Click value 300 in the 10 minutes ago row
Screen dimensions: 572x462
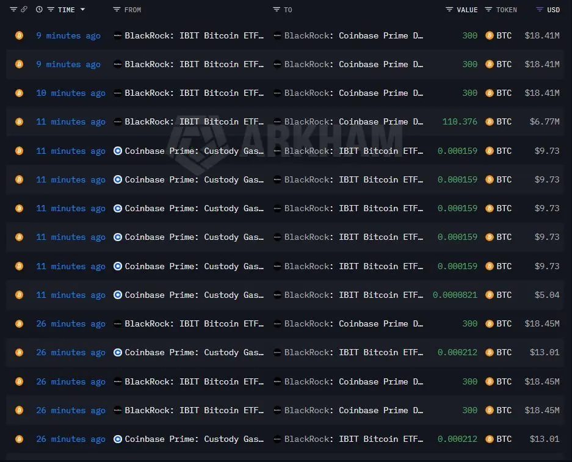pos(470,93)
